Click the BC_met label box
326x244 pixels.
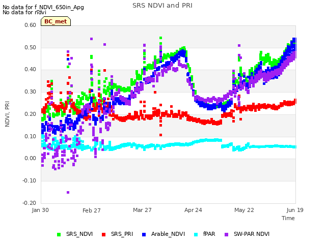click(x=56, y=21)
